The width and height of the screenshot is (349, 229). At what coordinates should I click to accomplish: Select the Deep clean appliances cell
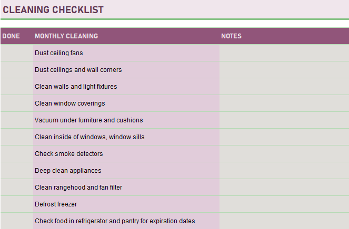tap(68, 171)
